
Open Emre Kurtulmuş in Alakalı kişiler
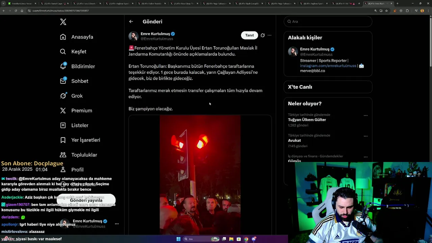315,49
